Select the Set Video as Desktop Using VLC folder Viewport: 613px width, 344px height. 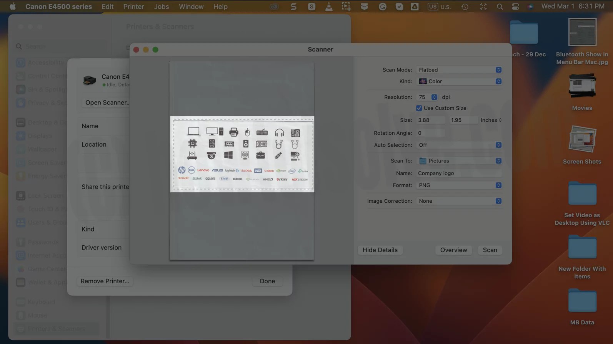[582, 193]
